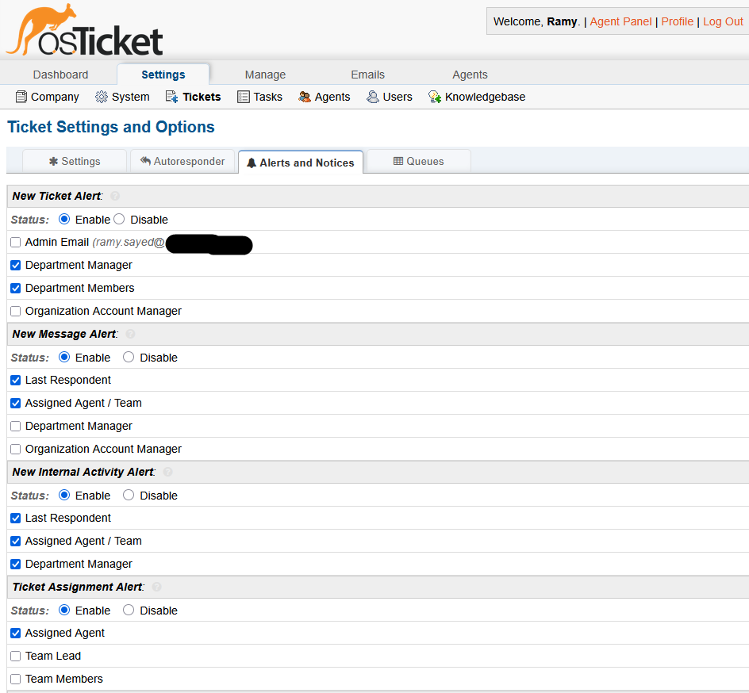This screenshot has width=749, height=693.
Task: Click the Users icon in the submenu
Action: pyautogui.click(x=373, y=97)
